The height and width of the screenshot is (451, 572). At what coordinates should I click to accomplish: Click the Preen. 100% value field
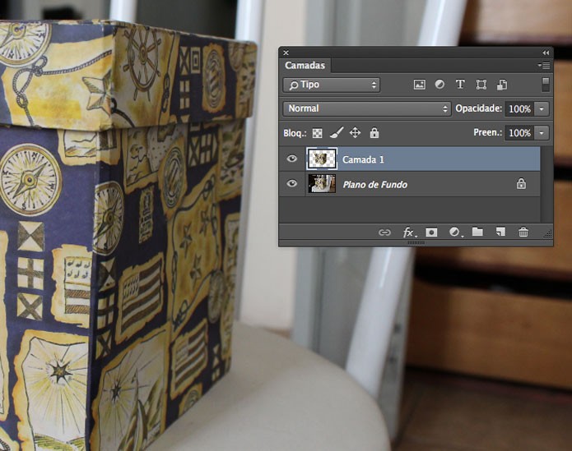520,133
